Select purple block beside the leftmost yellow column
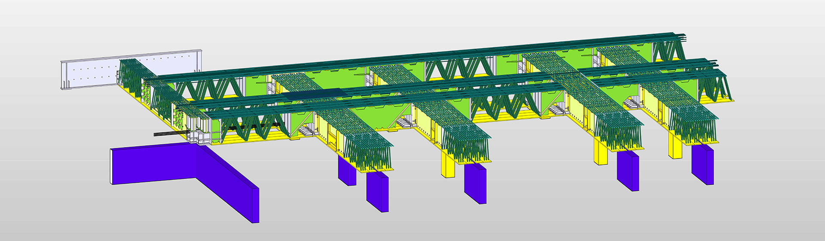This screenshot has width=825, height=241. pyautogui.click(x=475, y=184)
